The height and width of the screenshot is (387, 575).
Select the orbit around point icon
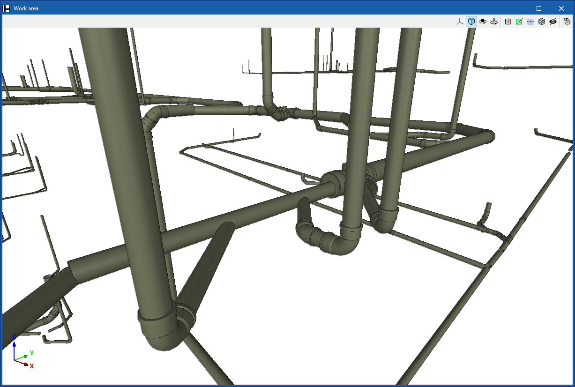[483, 22]
